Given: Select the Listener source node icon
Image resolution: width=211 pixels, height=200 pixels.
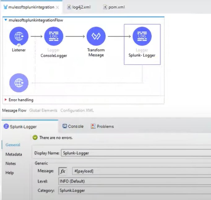Looking at the screenshot, I should 19,36.
